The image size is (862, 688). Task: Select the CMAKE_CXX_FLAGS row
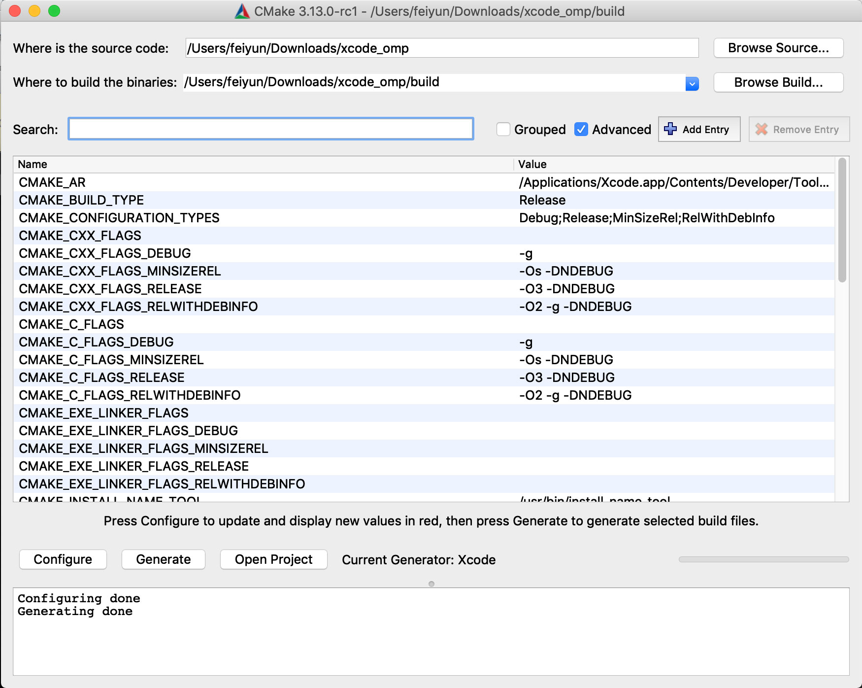pyautogui.click(x=424, y=236)
